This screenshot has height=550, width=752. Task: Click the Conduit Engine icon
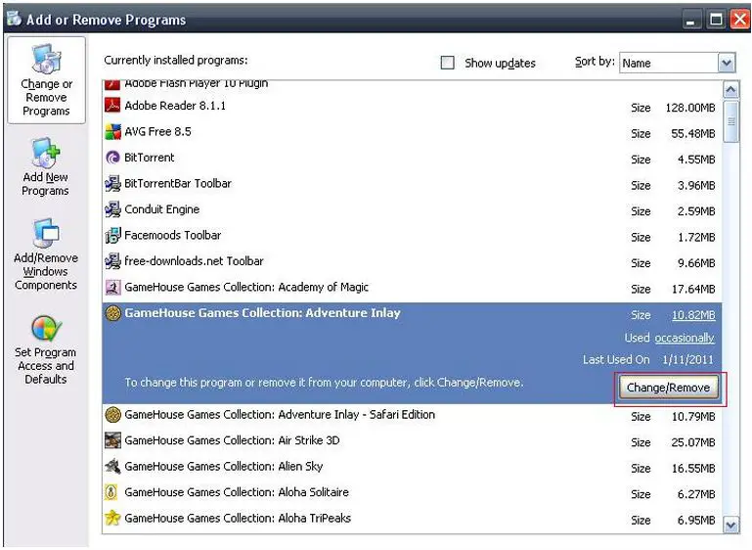[x=112, y=208]
